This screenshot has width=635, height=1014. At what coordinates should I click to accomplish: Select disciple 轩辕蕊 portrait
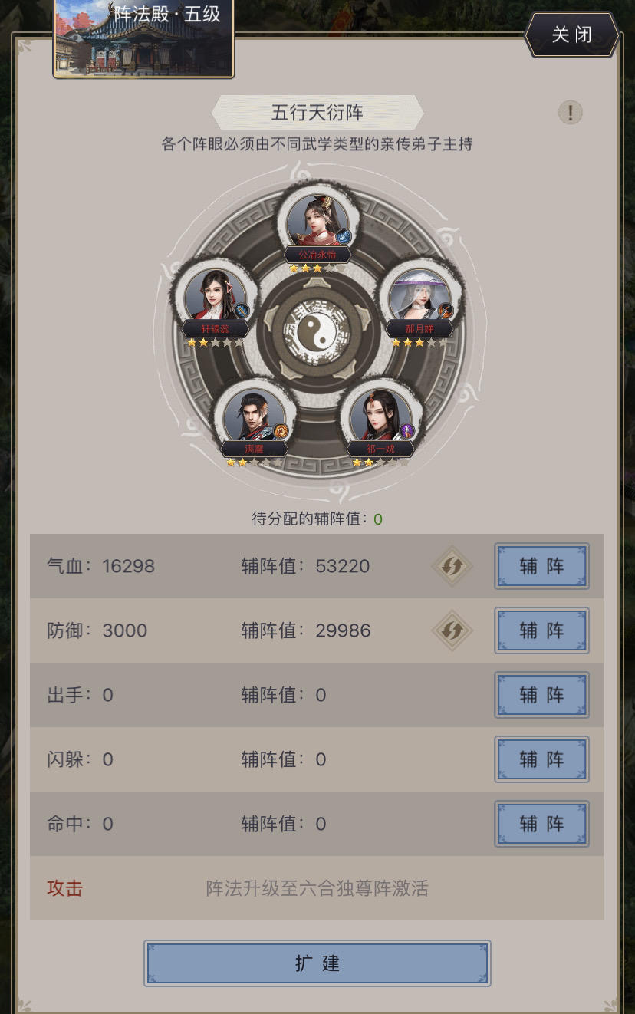click(x=216, y=295)
